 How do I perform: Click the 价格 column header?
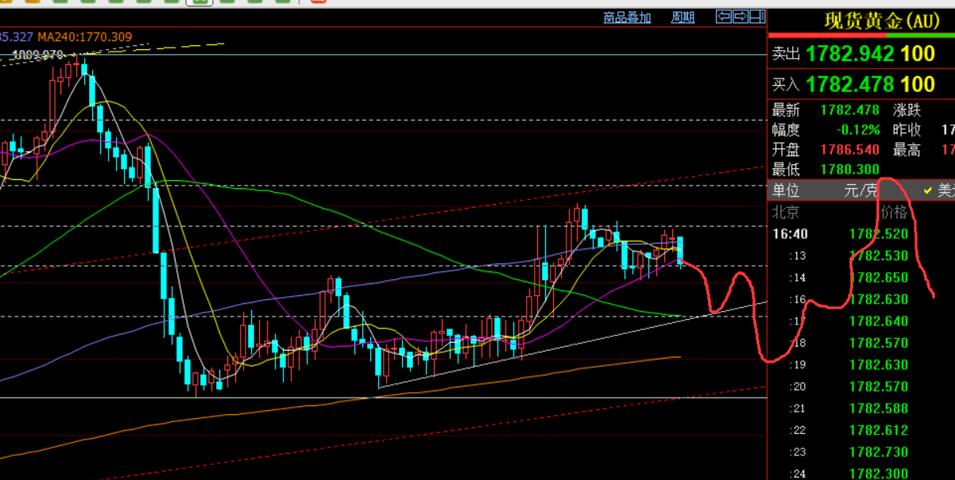click(x=894, y=212)
